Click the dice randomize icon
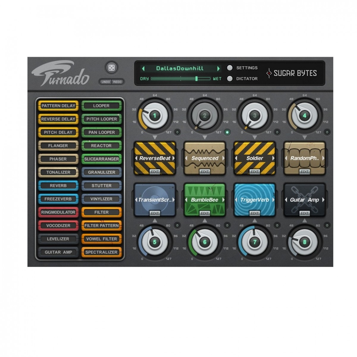The image size is (357, 357). [x=112, y=68]
